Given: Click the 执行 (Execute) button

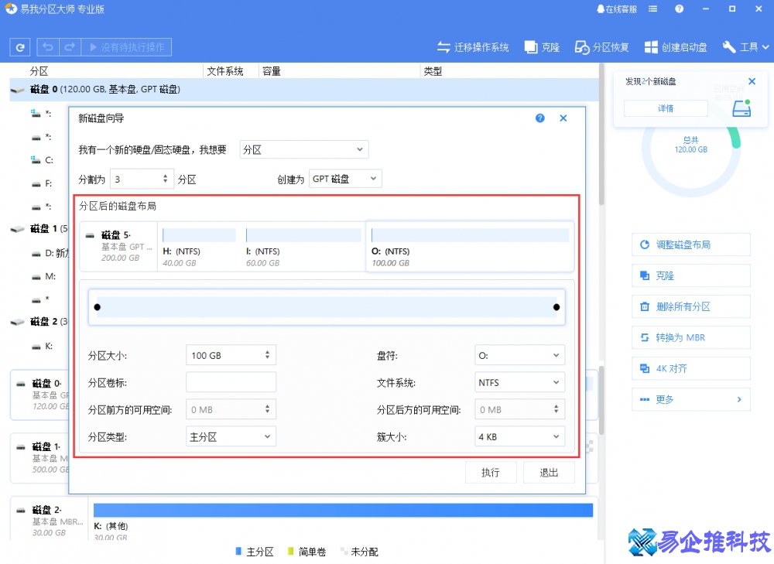Looking at the screenshot, I should pos(491,472).
